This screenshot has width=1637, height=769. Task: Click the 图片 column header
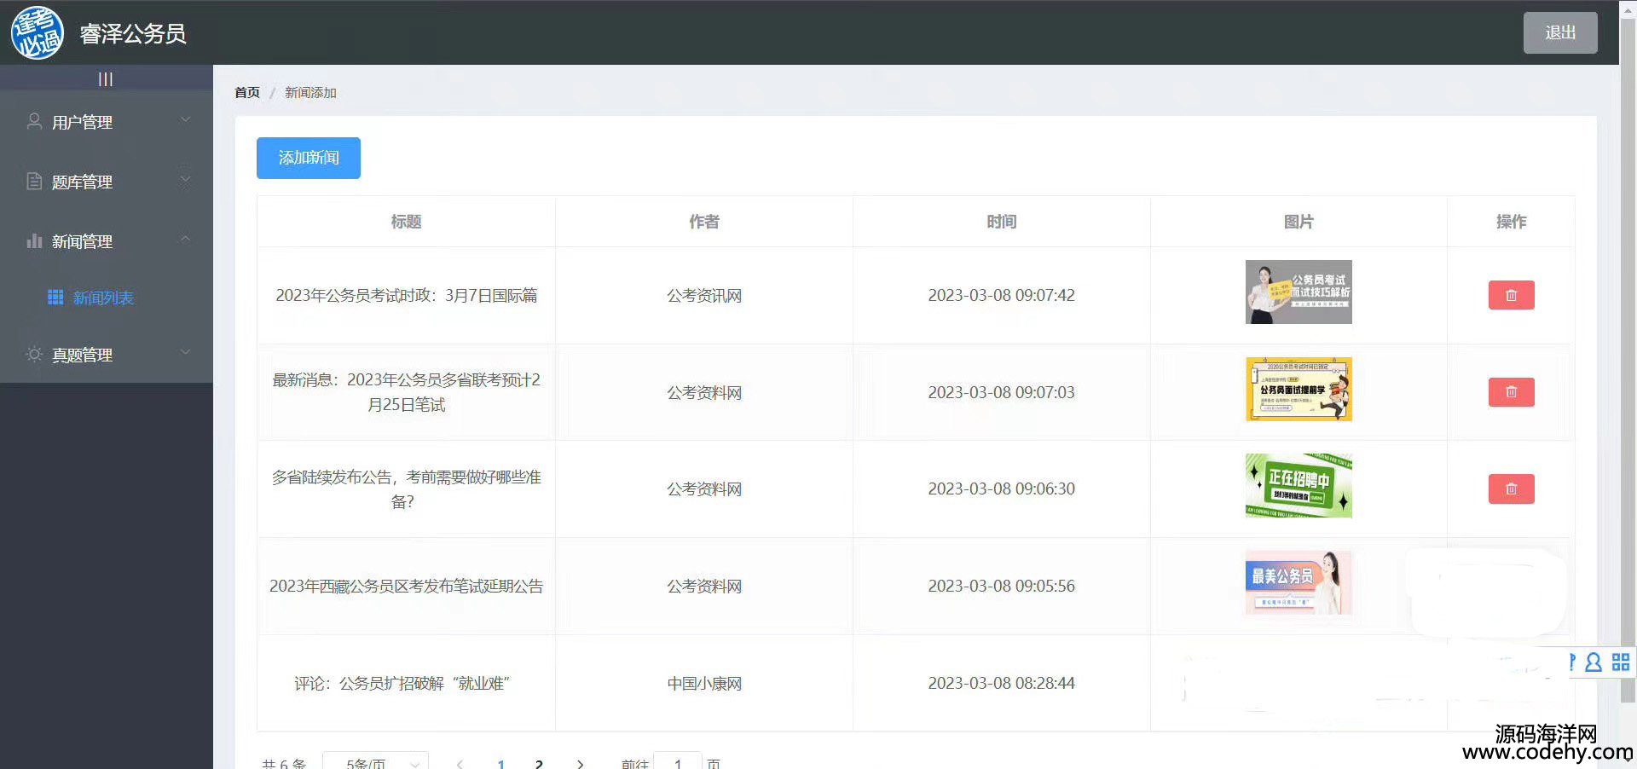pos(1299,222)
